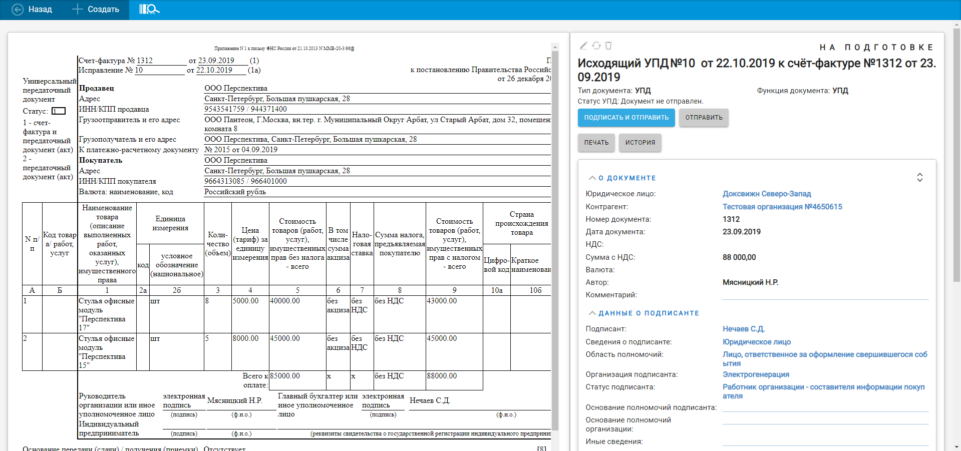This screenshot has height=451, width=961.
Task: Open the Электрогенерация organization link
Action: pos(756,374)
